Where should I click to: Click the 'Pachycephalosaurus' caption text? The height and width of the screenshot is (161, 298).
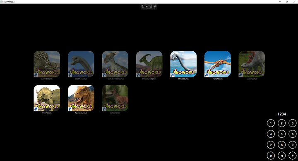115,79
